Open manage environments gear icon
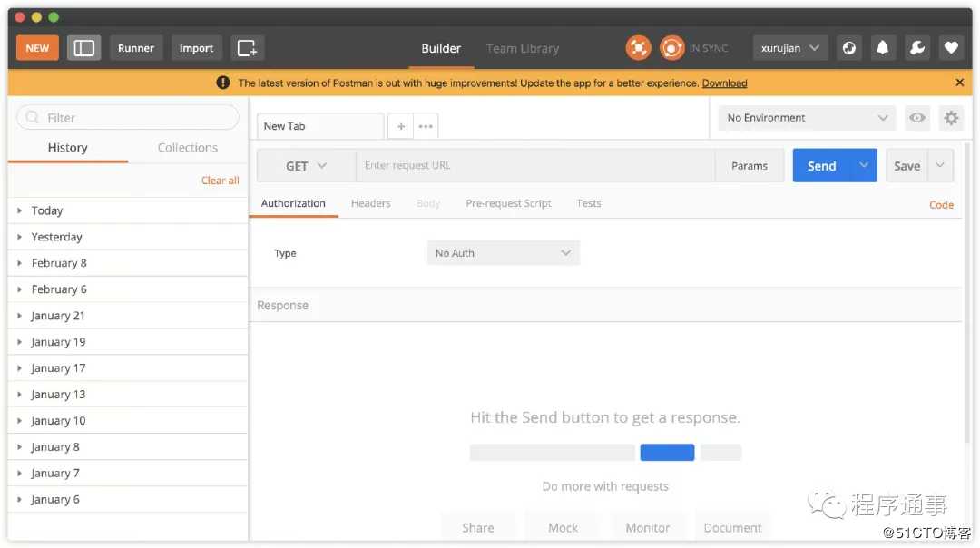This screenshot has width=980, height=548. (x=950, y=118)
